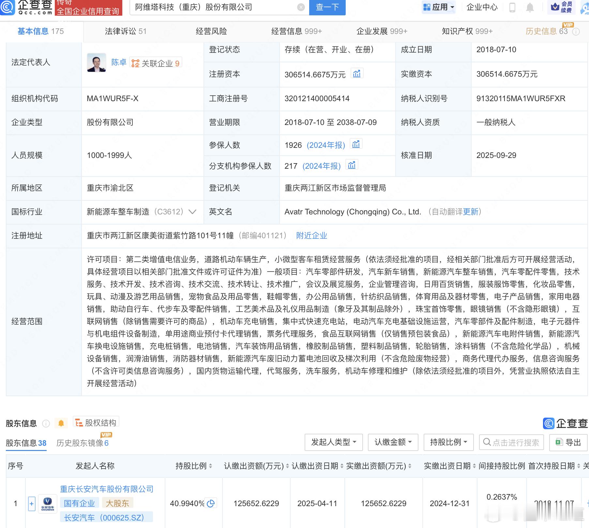Click the pie chart icon beside 40.9940%
The image size is (589, 528).
(x=211, y=504)
